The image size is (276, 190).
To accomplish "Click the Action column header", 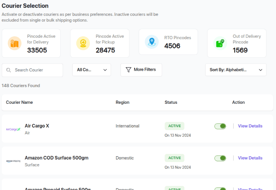I will point(238,102).
